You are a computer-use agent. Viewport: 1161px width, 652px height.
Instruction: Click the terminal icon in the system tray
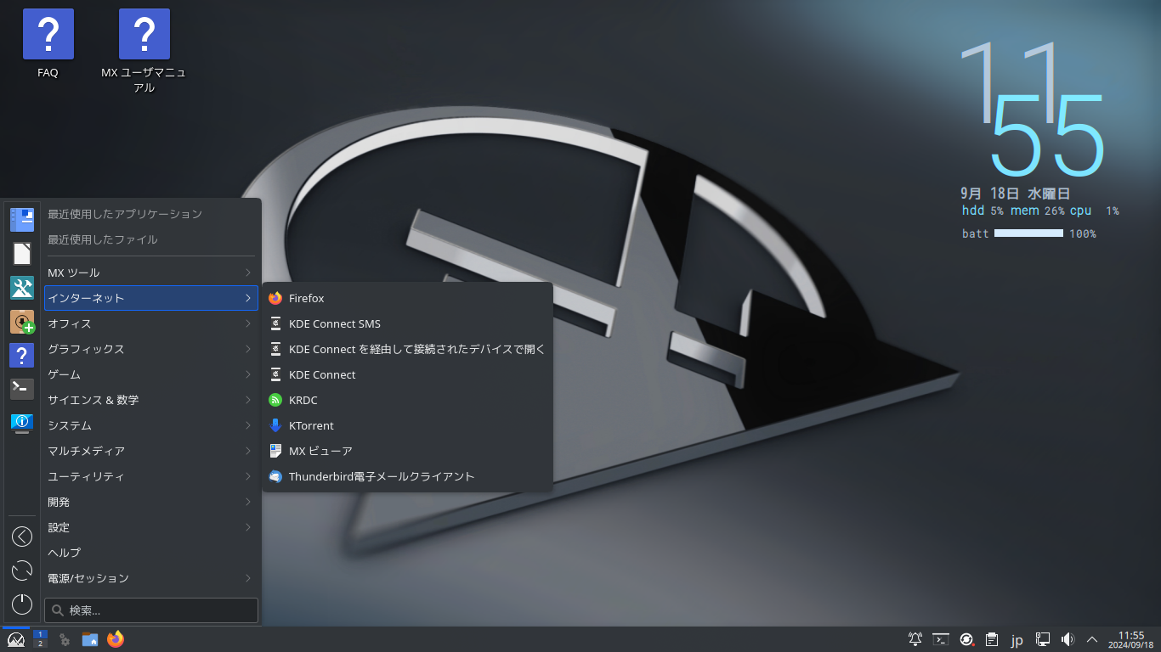click(x=941, y=639)
